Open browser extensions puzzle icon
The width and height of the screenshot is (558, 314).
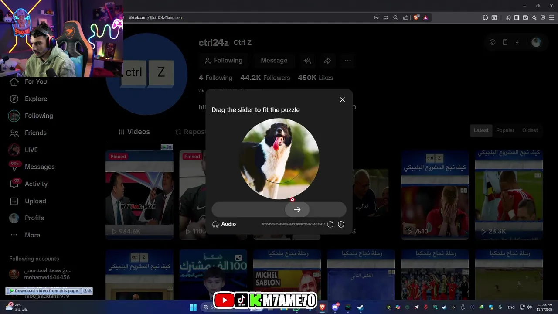(485, 17)
